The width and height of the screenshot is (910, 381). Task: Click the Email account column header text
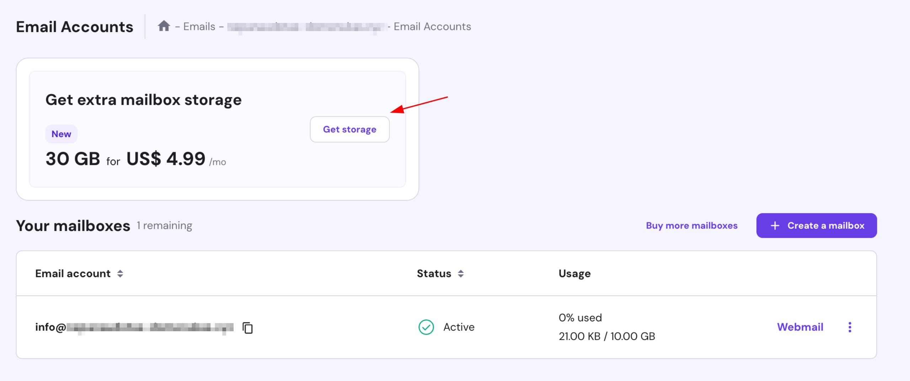[x=73, y=273]
